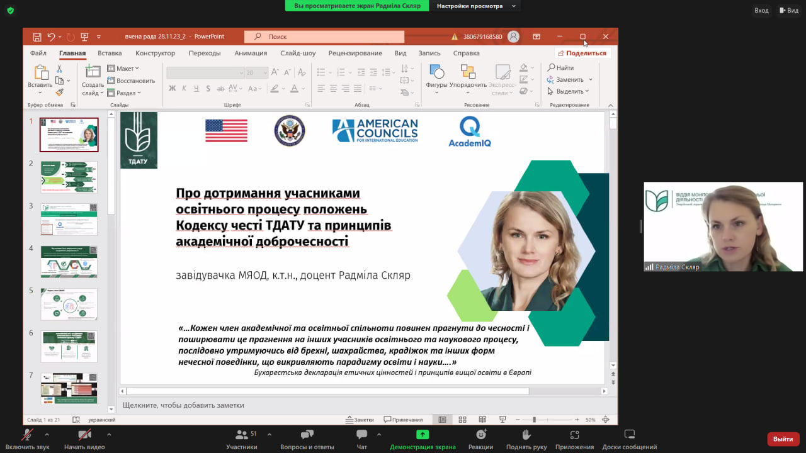
Task: Open Zoom Чат chat panel
Action: [361, 439]
